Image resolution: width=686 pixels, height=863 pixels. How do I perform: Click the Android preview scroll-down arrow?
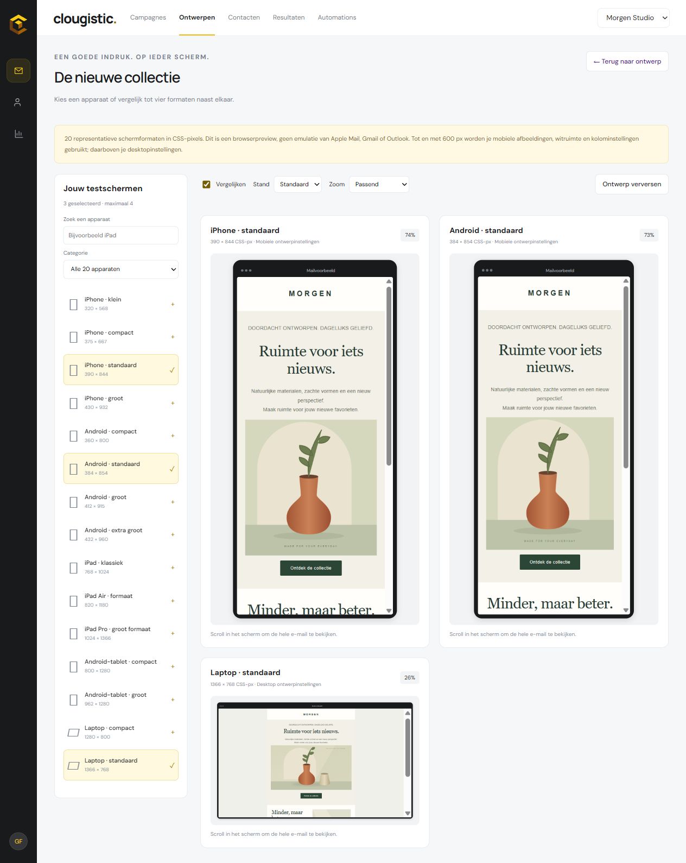[x=626, y=610]
